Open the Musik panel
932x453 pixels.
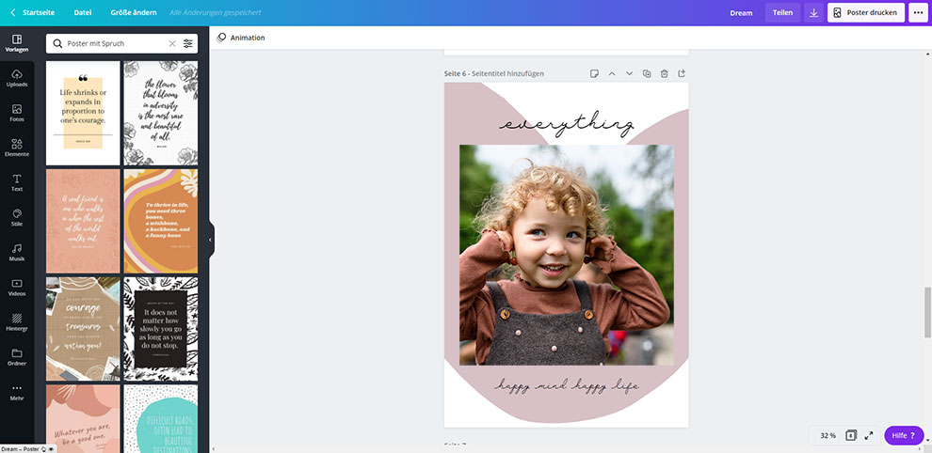click(x=17, y=252)
